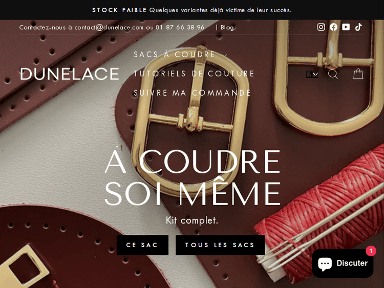Image resolution: width=384 pixels, height=288 pixels.
Task: Expand the language/currency selector dropdown
Action: 312,74
